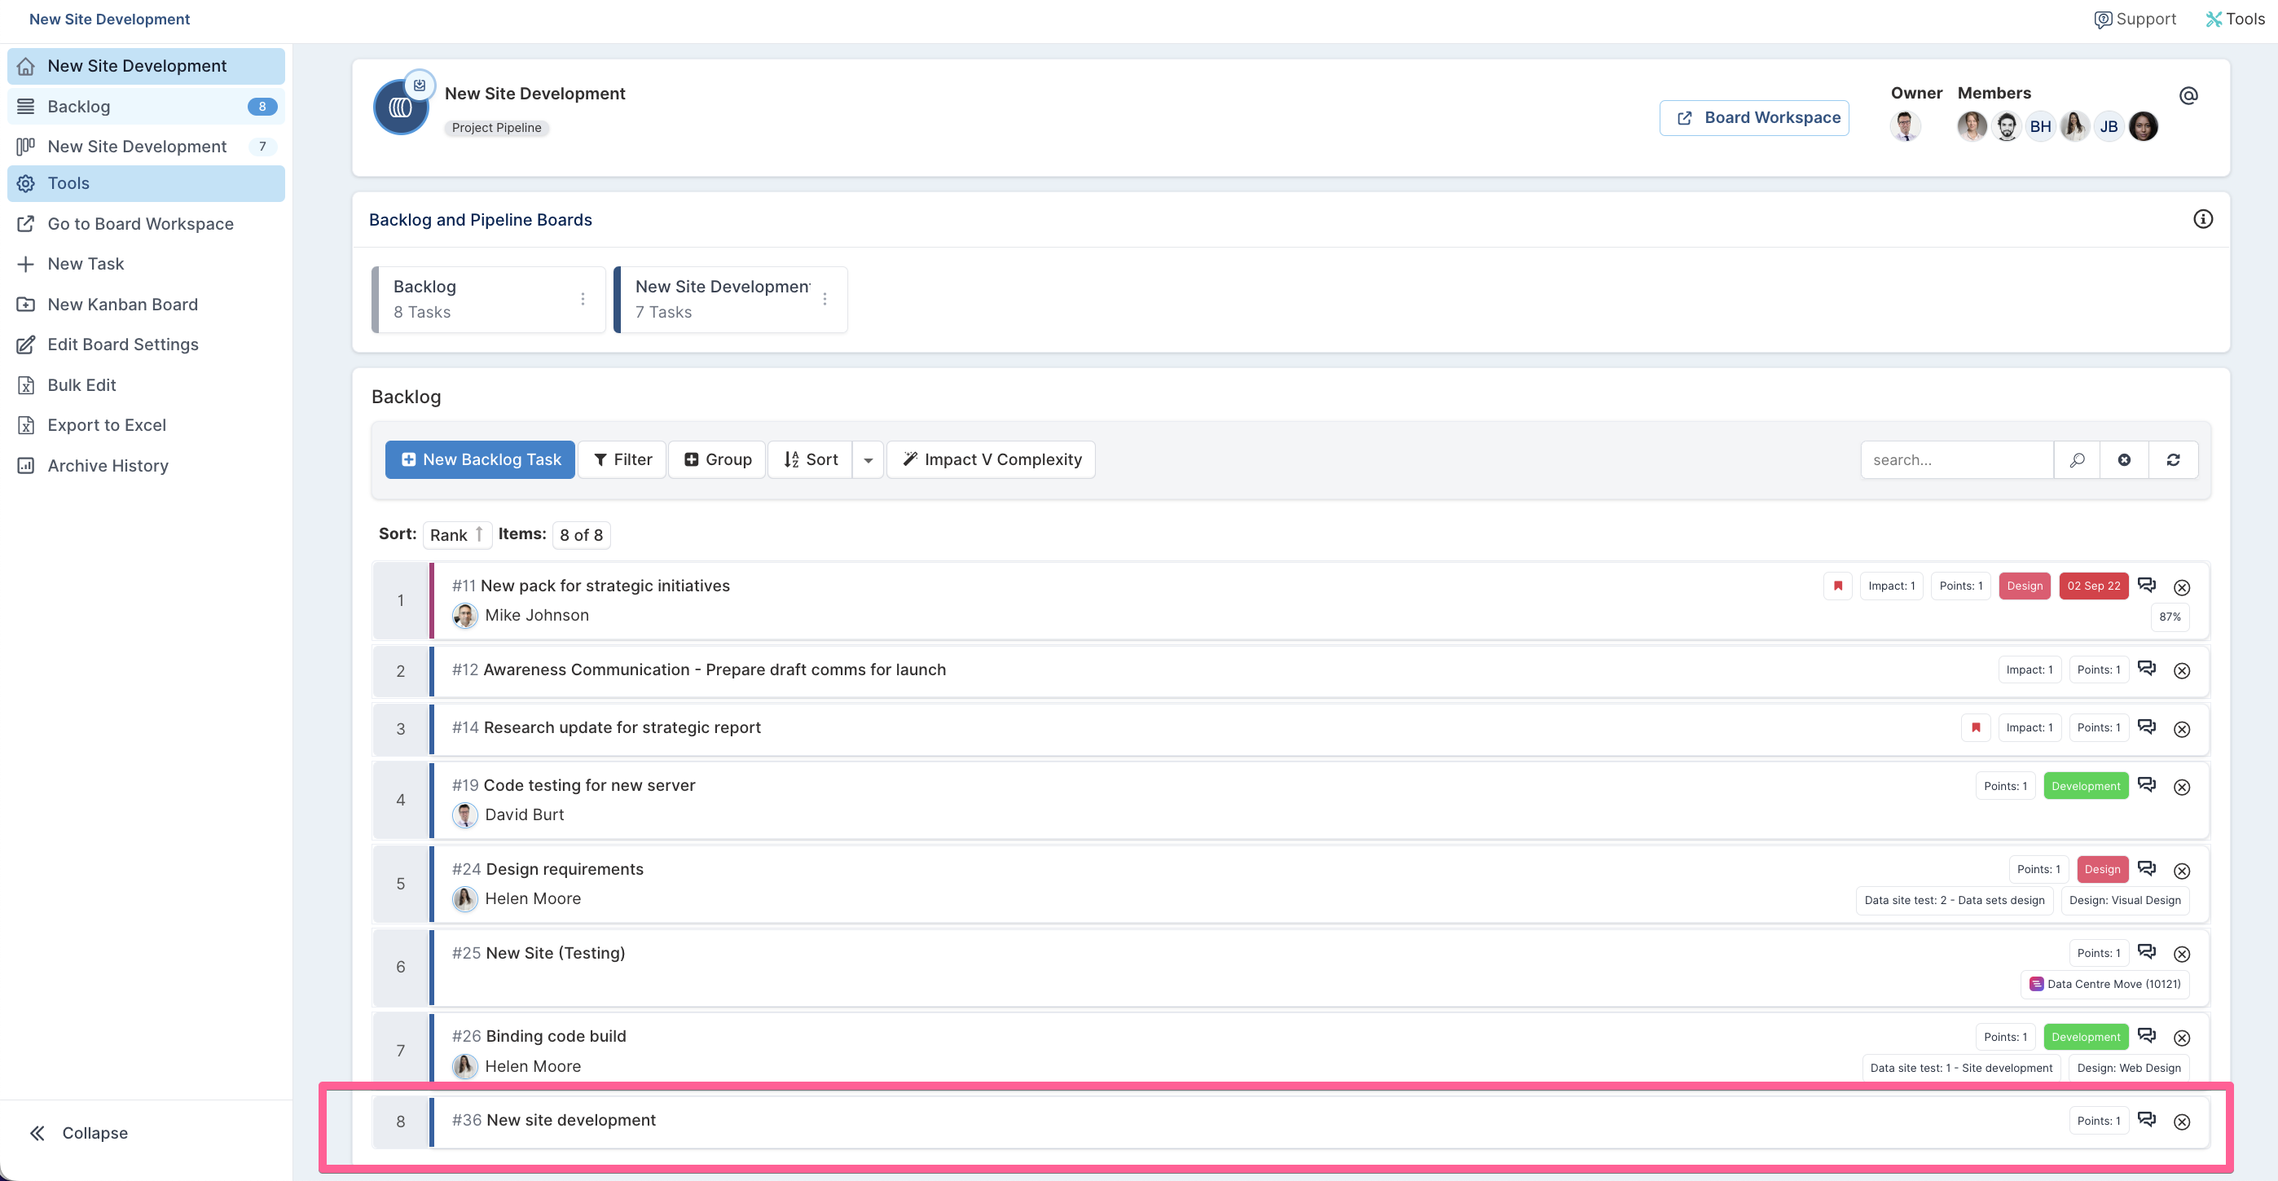Open Tools in the top right bar
The height and width of the screenshot is (1181, 2278).
point(2234,19)
